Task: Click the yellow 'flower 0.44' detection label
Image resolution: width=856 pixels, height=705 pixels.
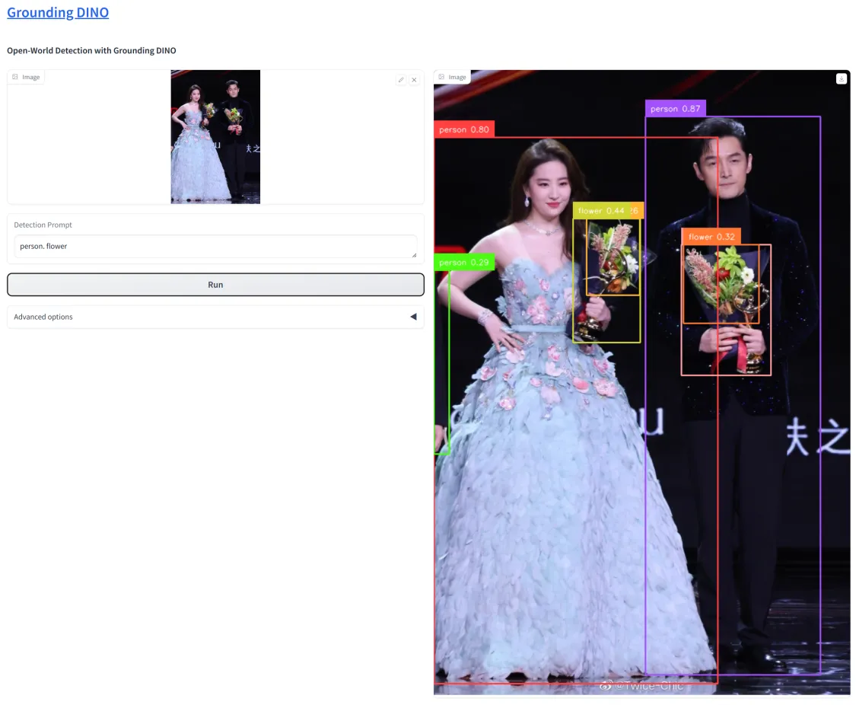Action: (x=600, y=211)
